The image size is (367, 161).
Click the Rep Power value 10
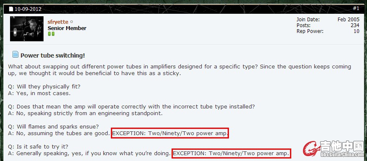click(x=357, y=31)
